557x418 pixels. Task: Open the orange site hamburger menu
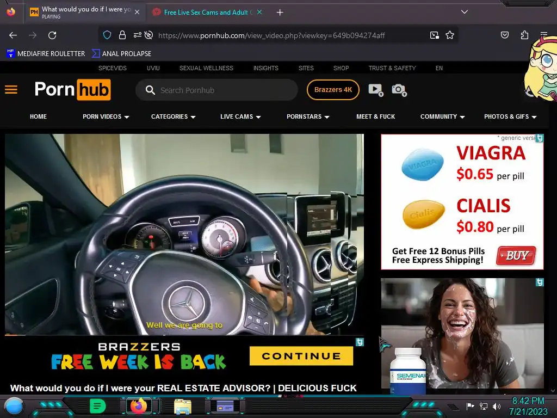tap(11, 90)
